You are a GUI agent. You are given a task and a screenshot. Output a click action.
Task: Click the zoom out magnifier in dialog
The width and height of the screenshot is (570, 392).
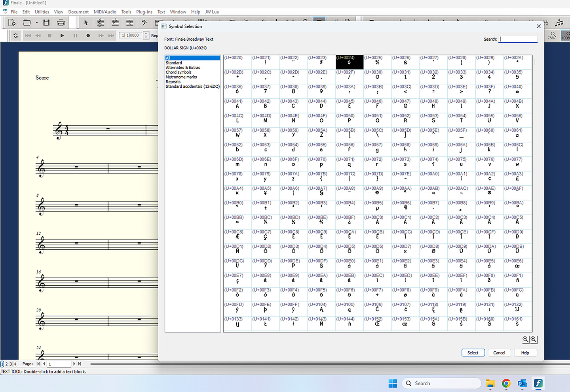tap(526, 339)
